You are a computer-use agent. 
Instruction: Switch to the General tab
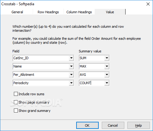click(17, 12)
